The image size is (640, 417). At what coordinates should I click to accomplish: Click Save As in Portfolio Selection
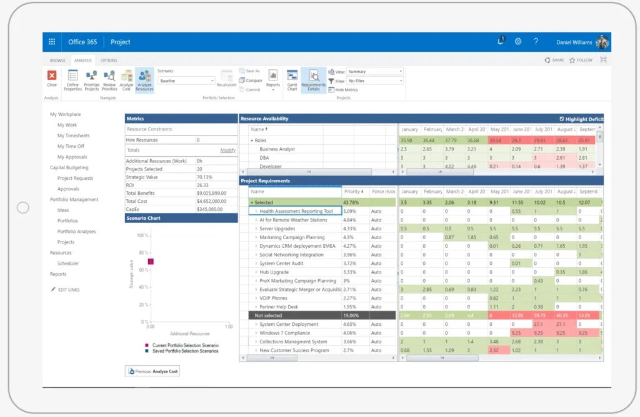(x=249, y=71)
